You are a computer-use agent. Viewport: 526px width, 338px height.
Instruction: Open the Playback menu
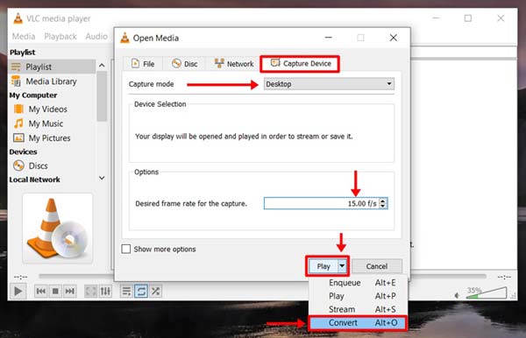(60, 36)
